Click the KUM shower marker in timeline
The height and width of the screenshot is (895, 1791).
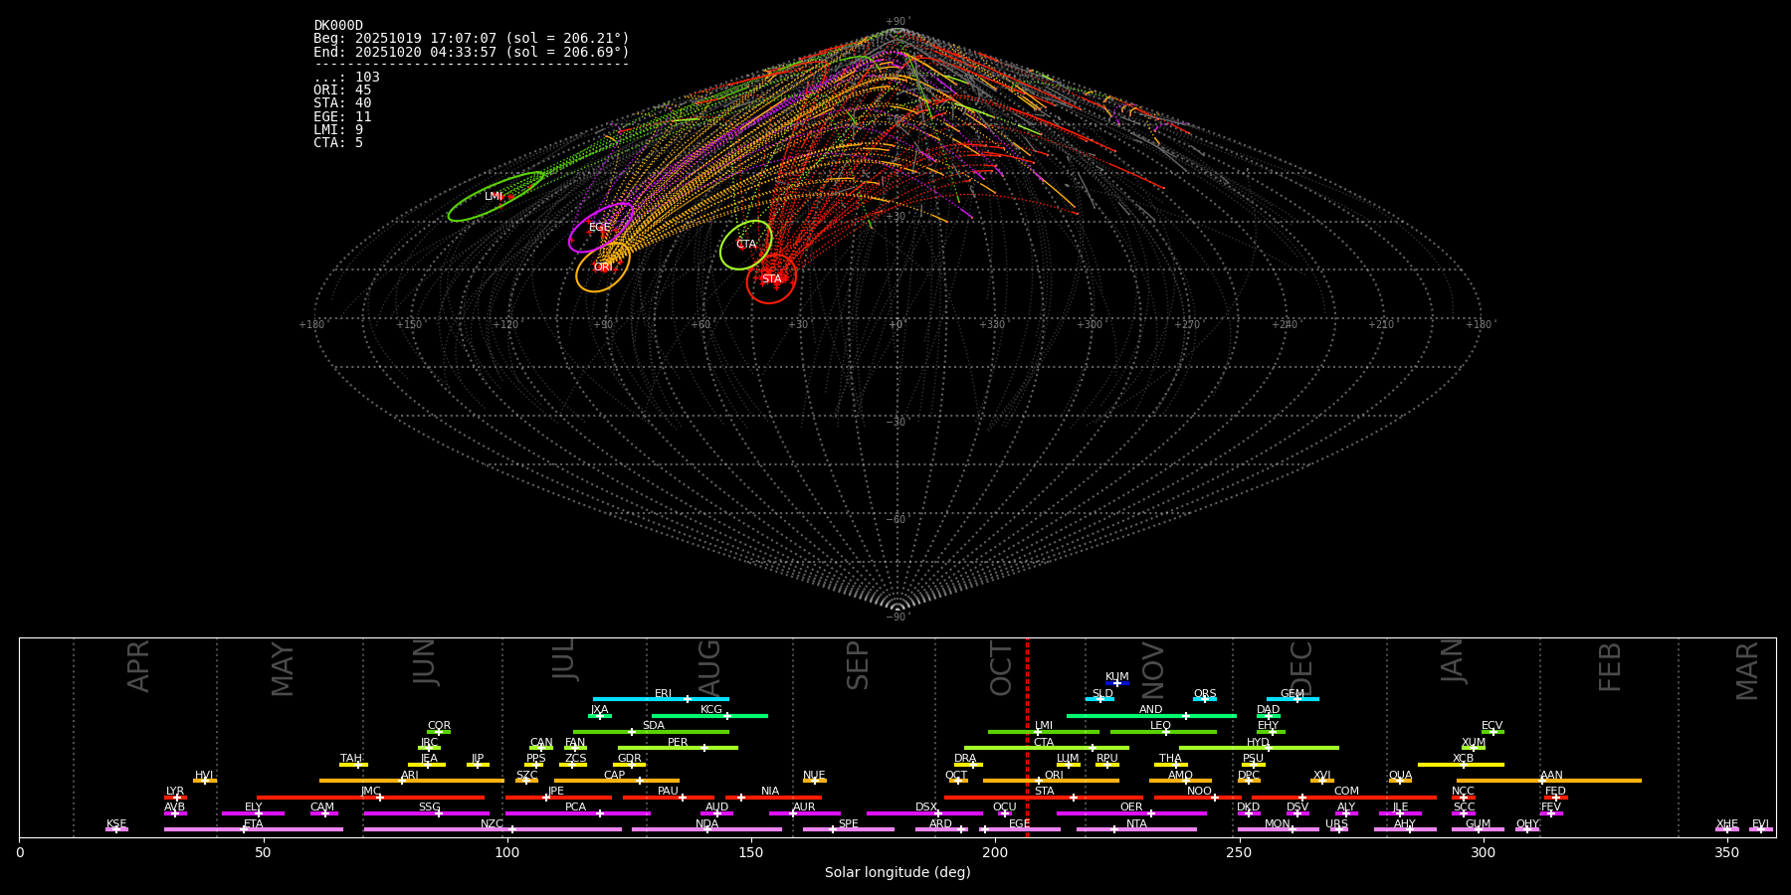pyautogui.click(x=1117, y=683)
